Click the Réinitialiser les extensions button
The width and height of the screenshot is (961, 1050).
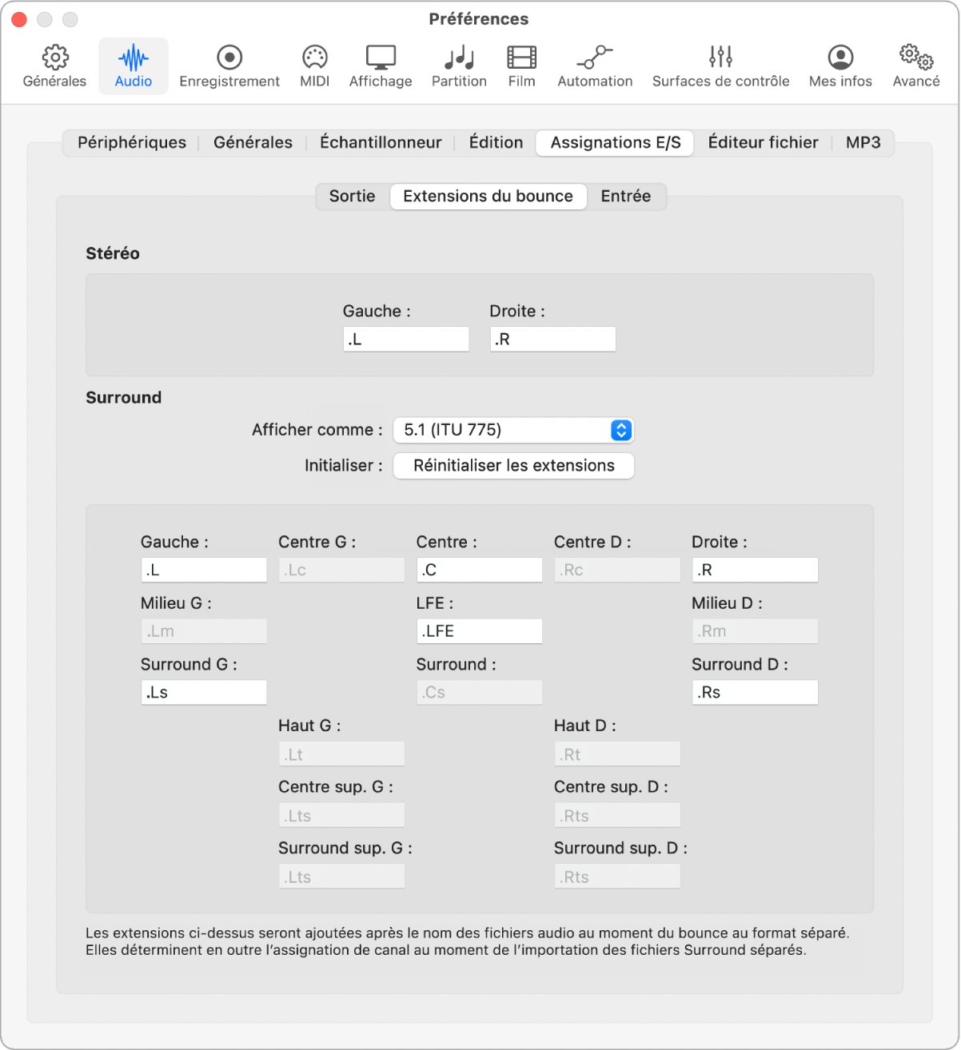pos(512,466)
